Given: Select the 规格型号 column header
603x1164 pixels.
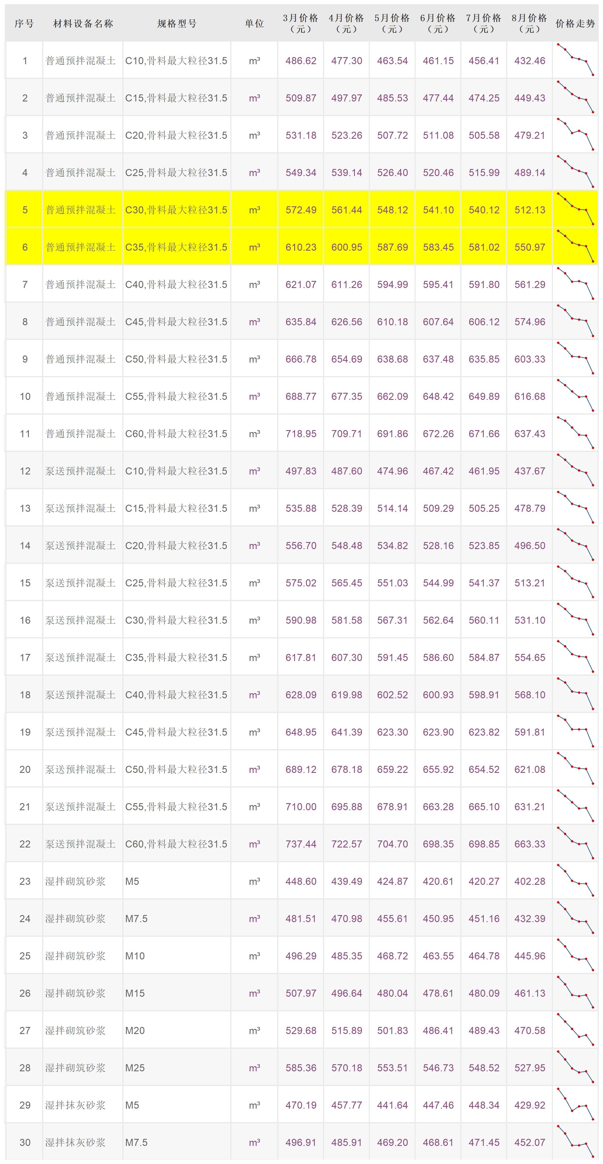Looking at the screenshot, I should (177, 23).
